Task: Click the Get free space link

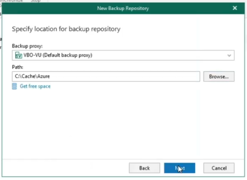Action: [x=35, y=86]
